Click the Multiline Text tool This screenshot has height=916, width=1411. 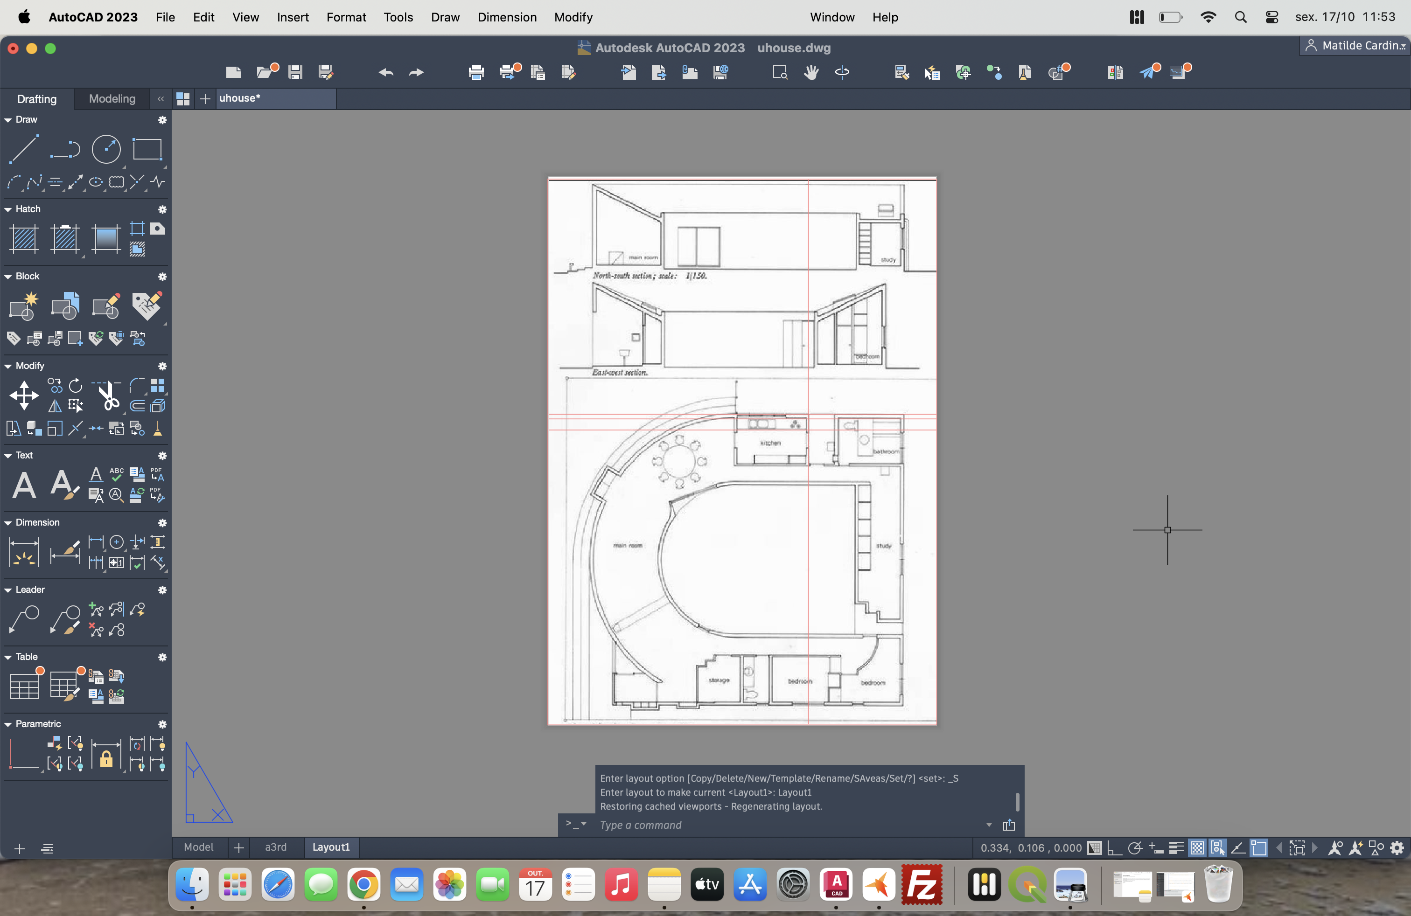click(x=24, y=485)
